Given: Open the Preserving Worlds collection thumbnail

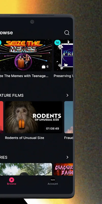Looking at the screenshot, I should (63, 55).
